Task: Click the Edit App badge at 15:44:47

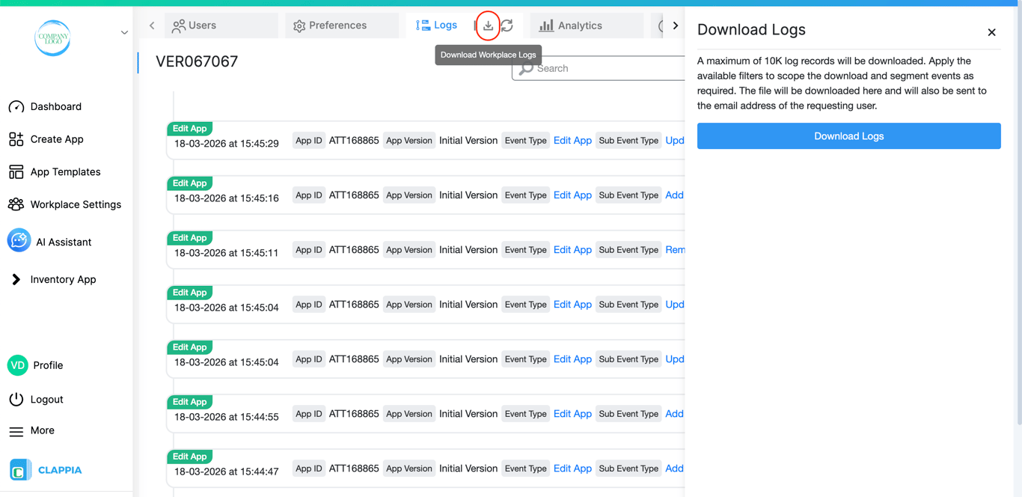Action: [190, 457]
